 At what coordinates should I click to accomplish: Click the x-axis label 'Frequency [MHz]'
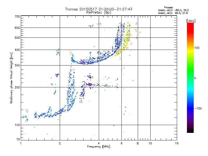pyautogui.click(x=99, y=147)
